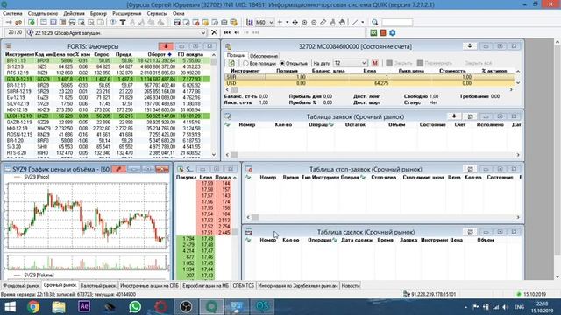Select the trend line drawing tool
This screenshot has width=561, height=315.
(354, 22)
